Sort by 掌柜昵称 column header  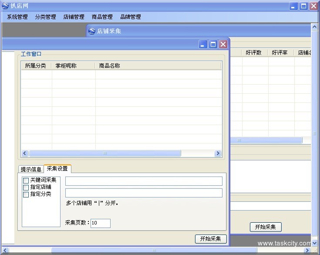(x=73, y=65)
